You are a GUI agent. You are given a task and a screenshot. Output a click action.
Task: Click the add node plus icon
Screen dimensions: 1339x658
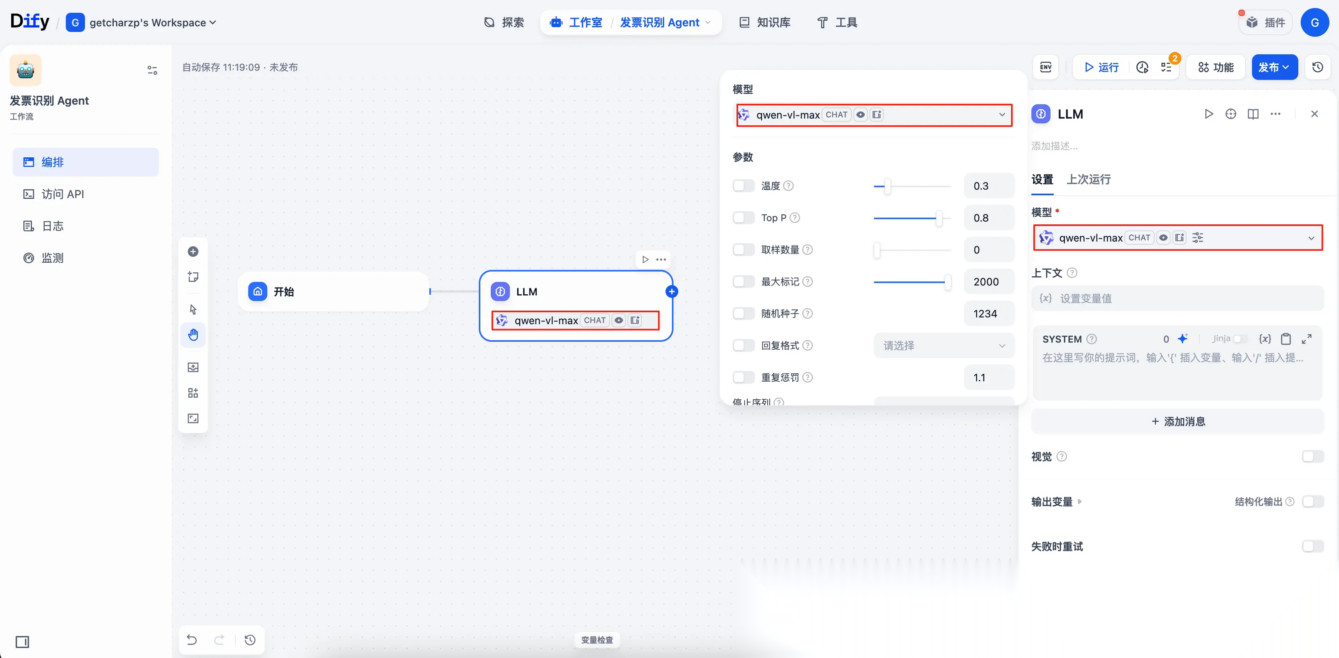193,252
